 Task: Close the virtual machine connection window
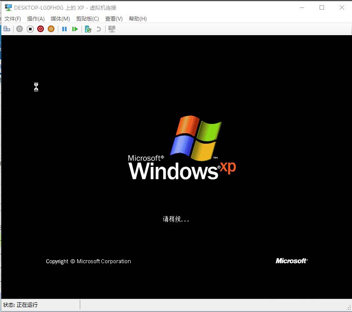[x=341, y=7]
